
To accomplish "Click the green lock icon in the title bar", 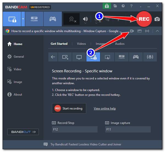I will coord(107,6).
